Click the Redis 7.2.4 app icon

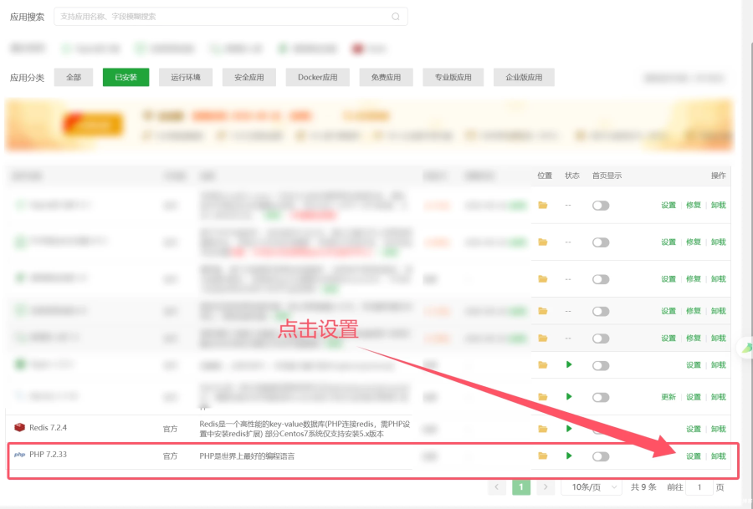[x=19, y=428]
